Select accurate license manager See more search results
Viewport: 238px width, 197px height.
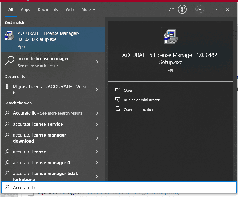click(x=53, y=62)
